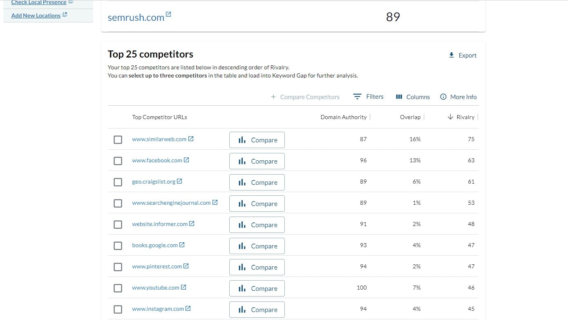Image resolution: width=568 pixels, height=321 pixels.
Task: Click external link icon next to website.informer.com
Action: [x=192, y=224]
